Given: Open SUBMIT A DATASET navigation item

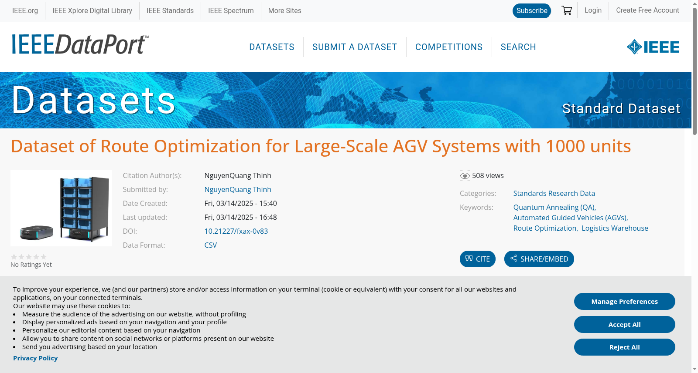Looking at the screenshot, I should coord(355,47).
